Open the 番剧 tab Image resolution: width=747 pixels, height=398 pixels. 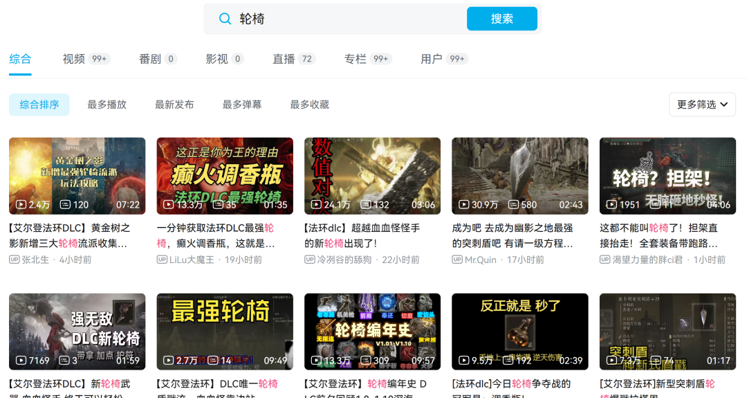158,59
